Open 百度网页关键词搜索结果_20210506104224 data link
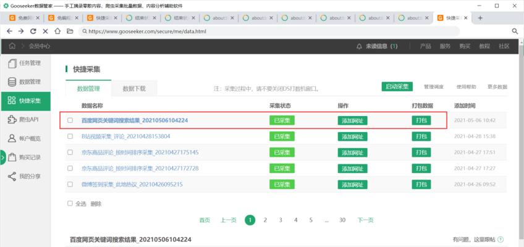This screenshot has height=247, width=524. [135, 120]
